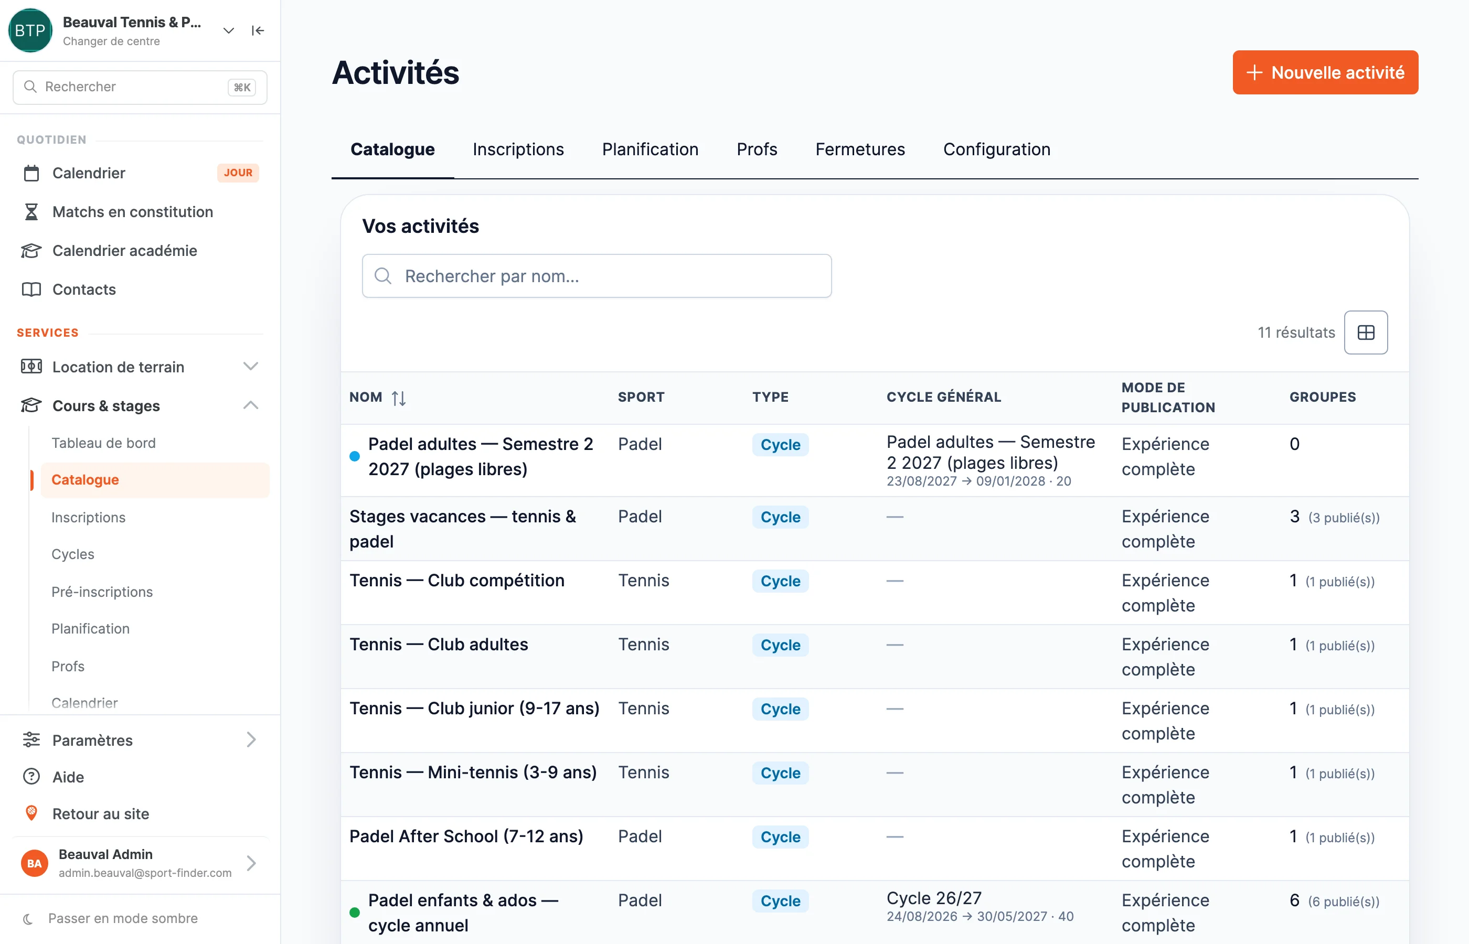1469x944 pixels.
Task: Open Tennis — Club compétition activity
Action: (x=457, y=581)
